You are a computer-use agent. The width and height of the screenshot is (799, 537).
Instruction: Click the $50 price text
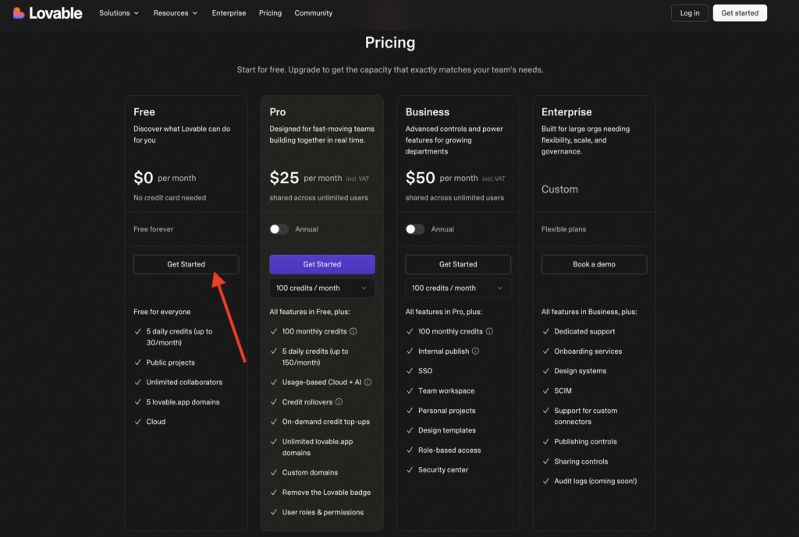click(x=421, y=178)
